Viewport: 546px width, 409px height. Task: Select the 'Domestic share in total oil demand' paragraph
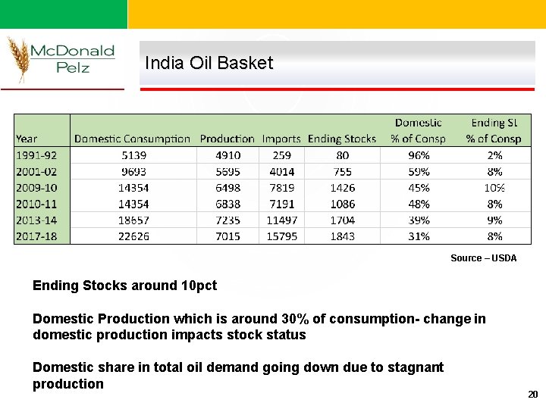(x=238, y=376)
